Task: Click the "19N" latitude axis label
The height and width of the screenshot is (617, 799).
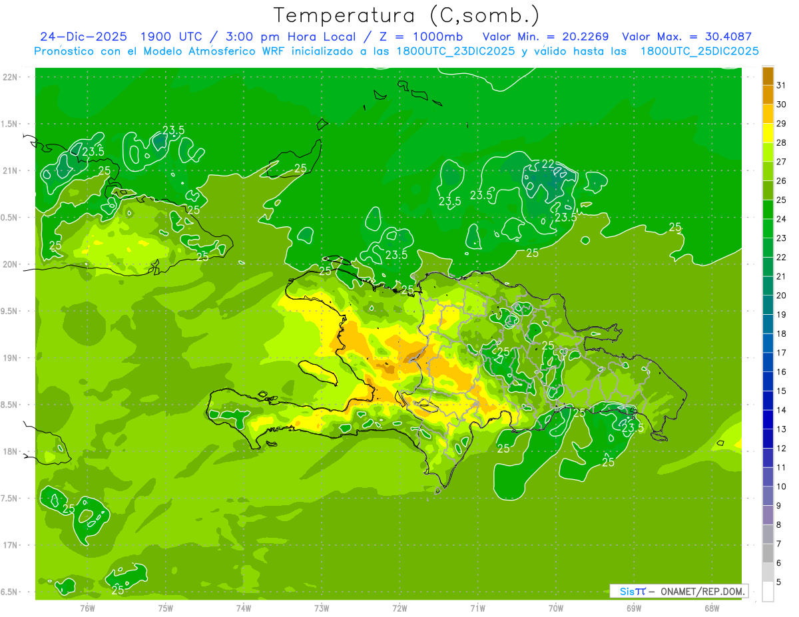Action: (x=10, y=357)
